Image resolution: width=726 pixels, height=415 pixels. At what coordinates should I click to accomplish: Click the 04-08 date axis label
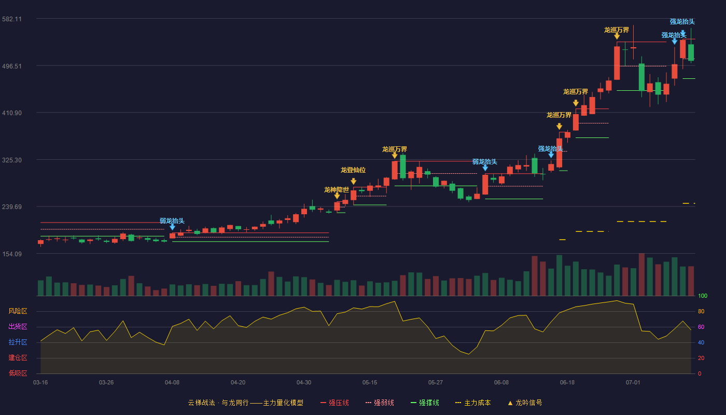coord(172,382)
